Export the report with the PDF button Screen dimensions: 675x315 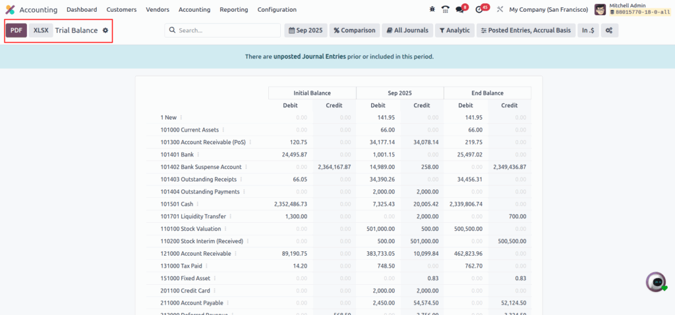(x=16, y=30)
